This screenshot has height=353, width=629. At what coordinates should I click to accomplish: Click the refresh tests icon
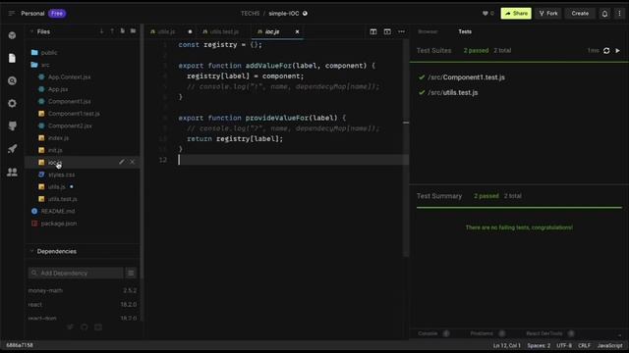(606, 51)
